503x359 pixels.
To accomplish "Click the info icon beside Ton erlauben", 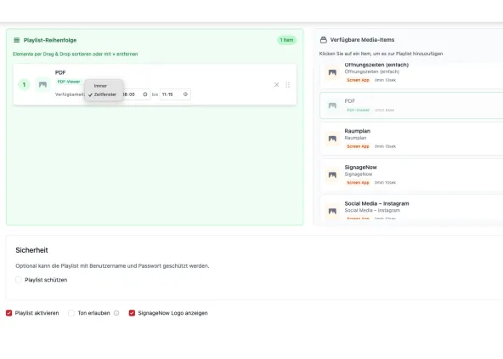I will point(116,313).
